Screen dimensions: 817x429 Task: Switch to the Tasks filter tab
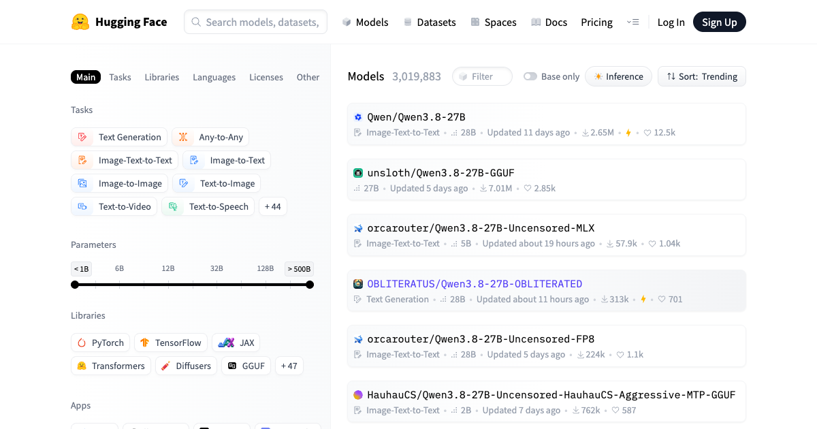120,77
